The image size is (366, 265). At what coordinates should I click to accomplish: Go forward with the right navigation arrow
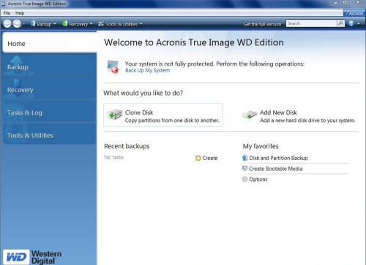pyautogui.click(x=17, y=23)
